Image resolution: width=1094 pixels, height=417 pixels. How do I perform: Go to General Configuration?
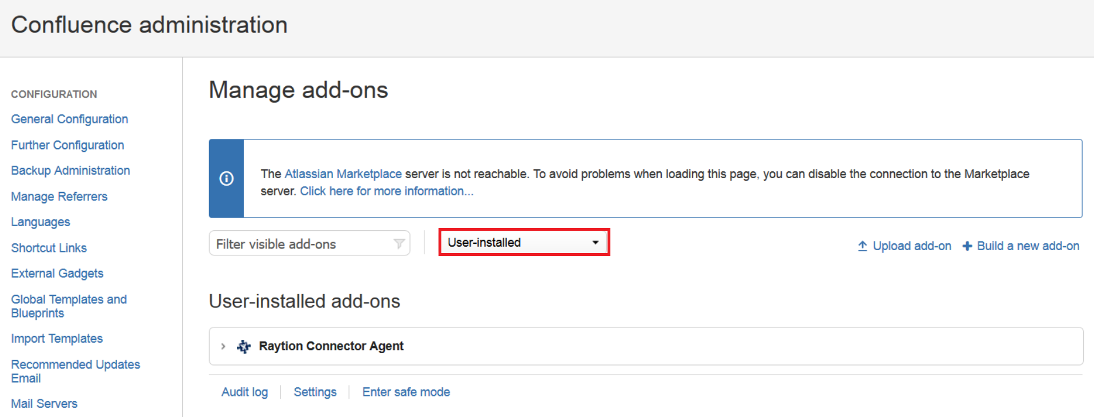click(70, 119)
